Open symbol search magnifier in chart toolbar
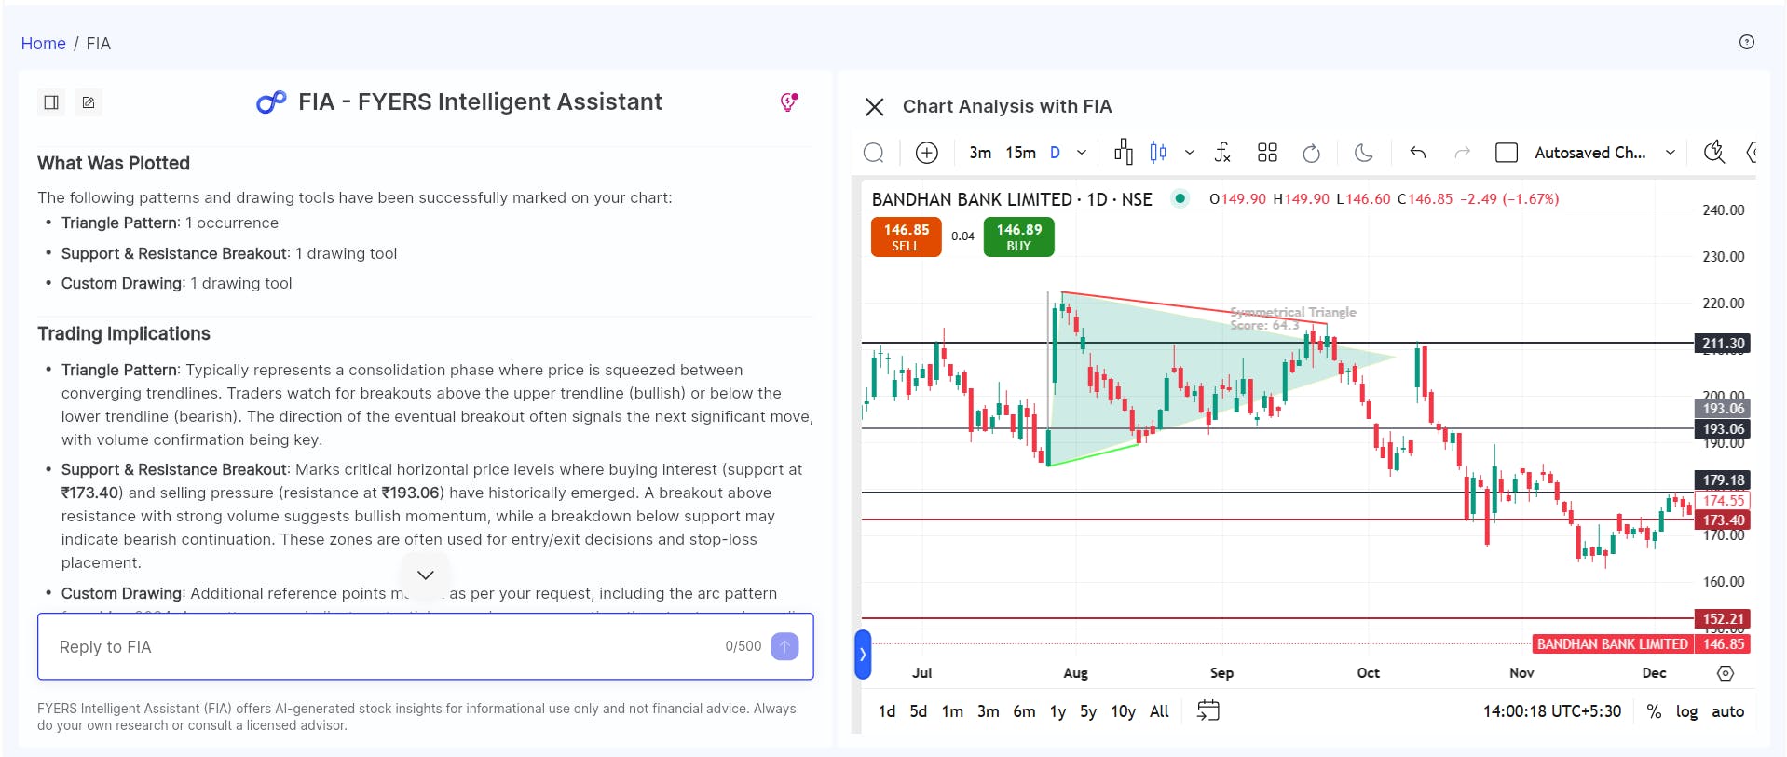The height and width of the screenshot is (757, 1787). pyautogui.click(x=873, y=153)
